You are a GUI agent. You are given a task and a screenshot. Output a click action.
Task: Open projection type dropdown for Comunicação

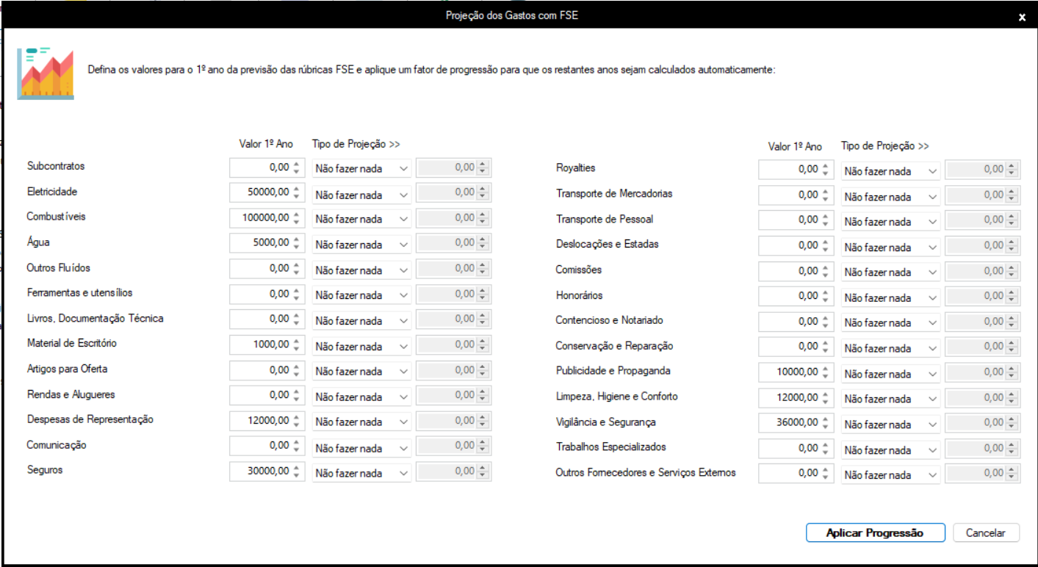point(361,447)
